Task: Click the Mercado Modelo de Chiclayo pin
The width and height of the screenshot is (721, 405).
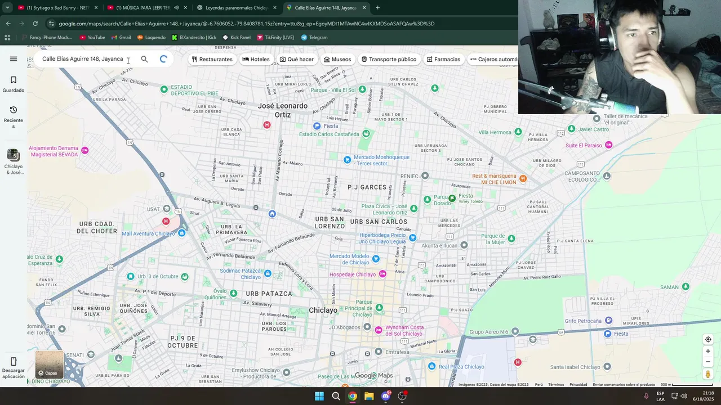Action: 376,259
